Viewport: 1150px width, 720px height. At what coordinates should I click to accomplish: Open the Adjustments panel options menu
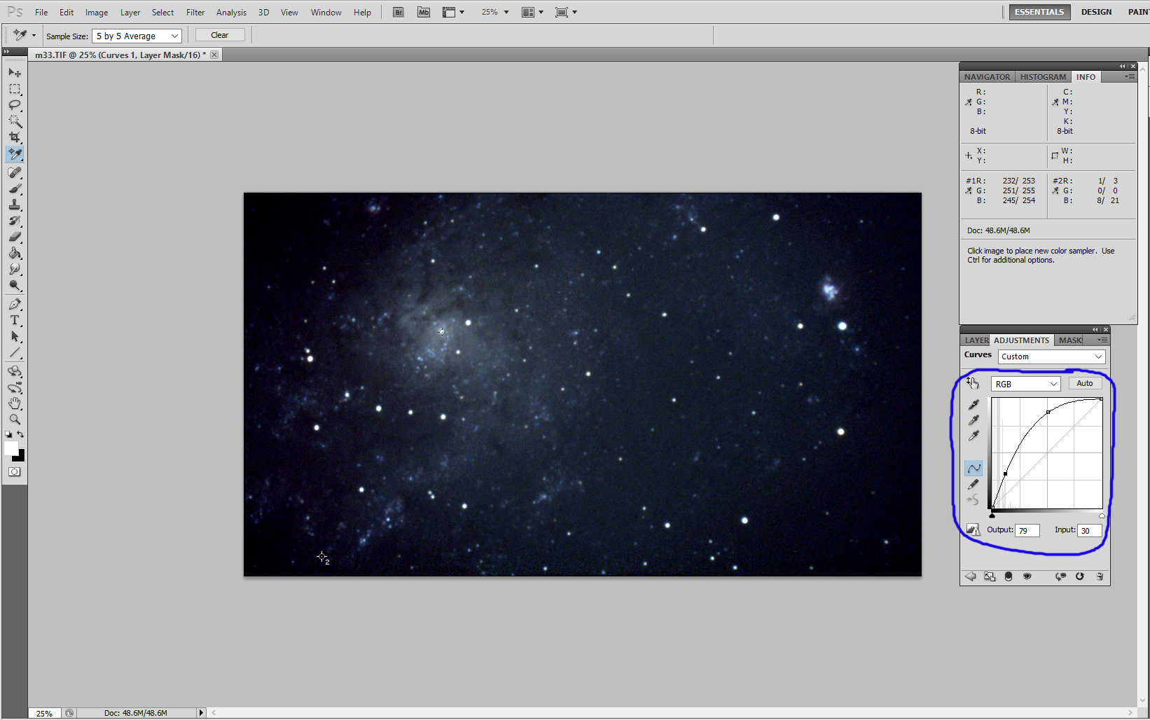coord(1102,340)
